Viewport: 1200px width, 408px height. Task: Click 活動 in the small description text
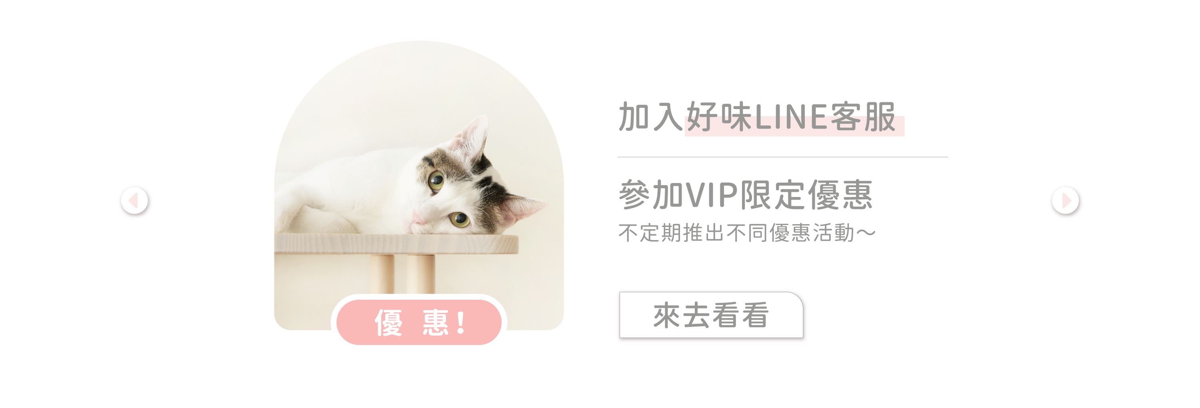click(x=834, y=233)
